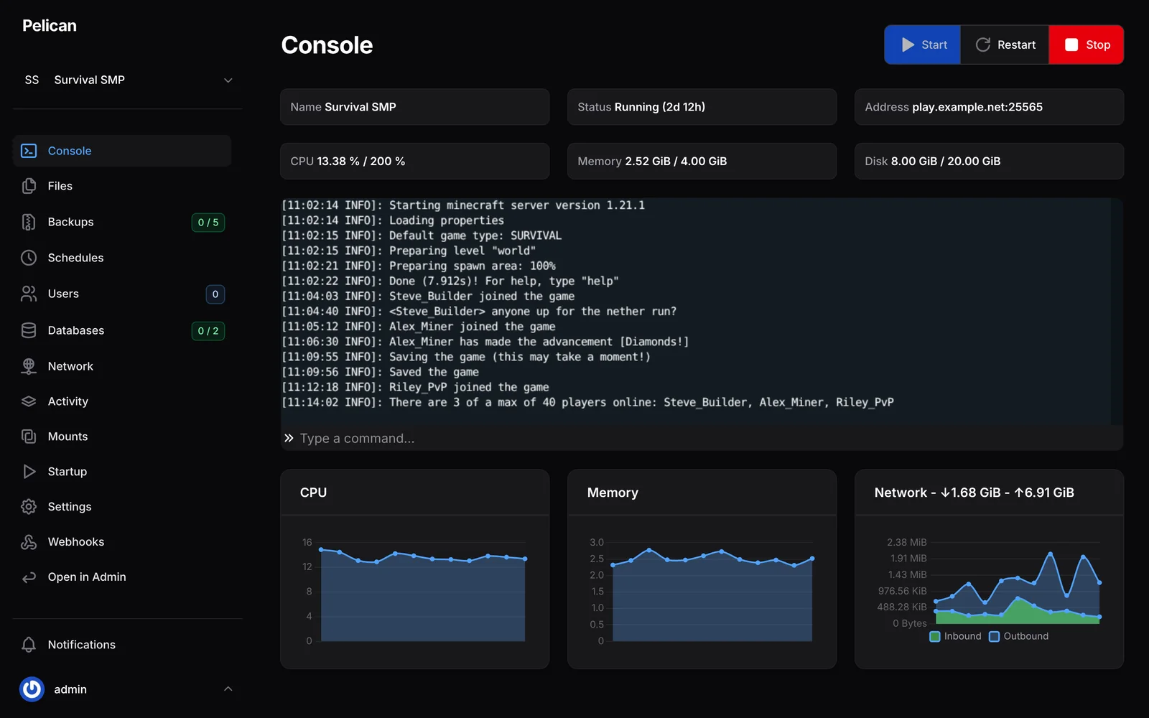
Task: Click the Console terminal icon in sidebar
Action: click(x=29, y=151)
